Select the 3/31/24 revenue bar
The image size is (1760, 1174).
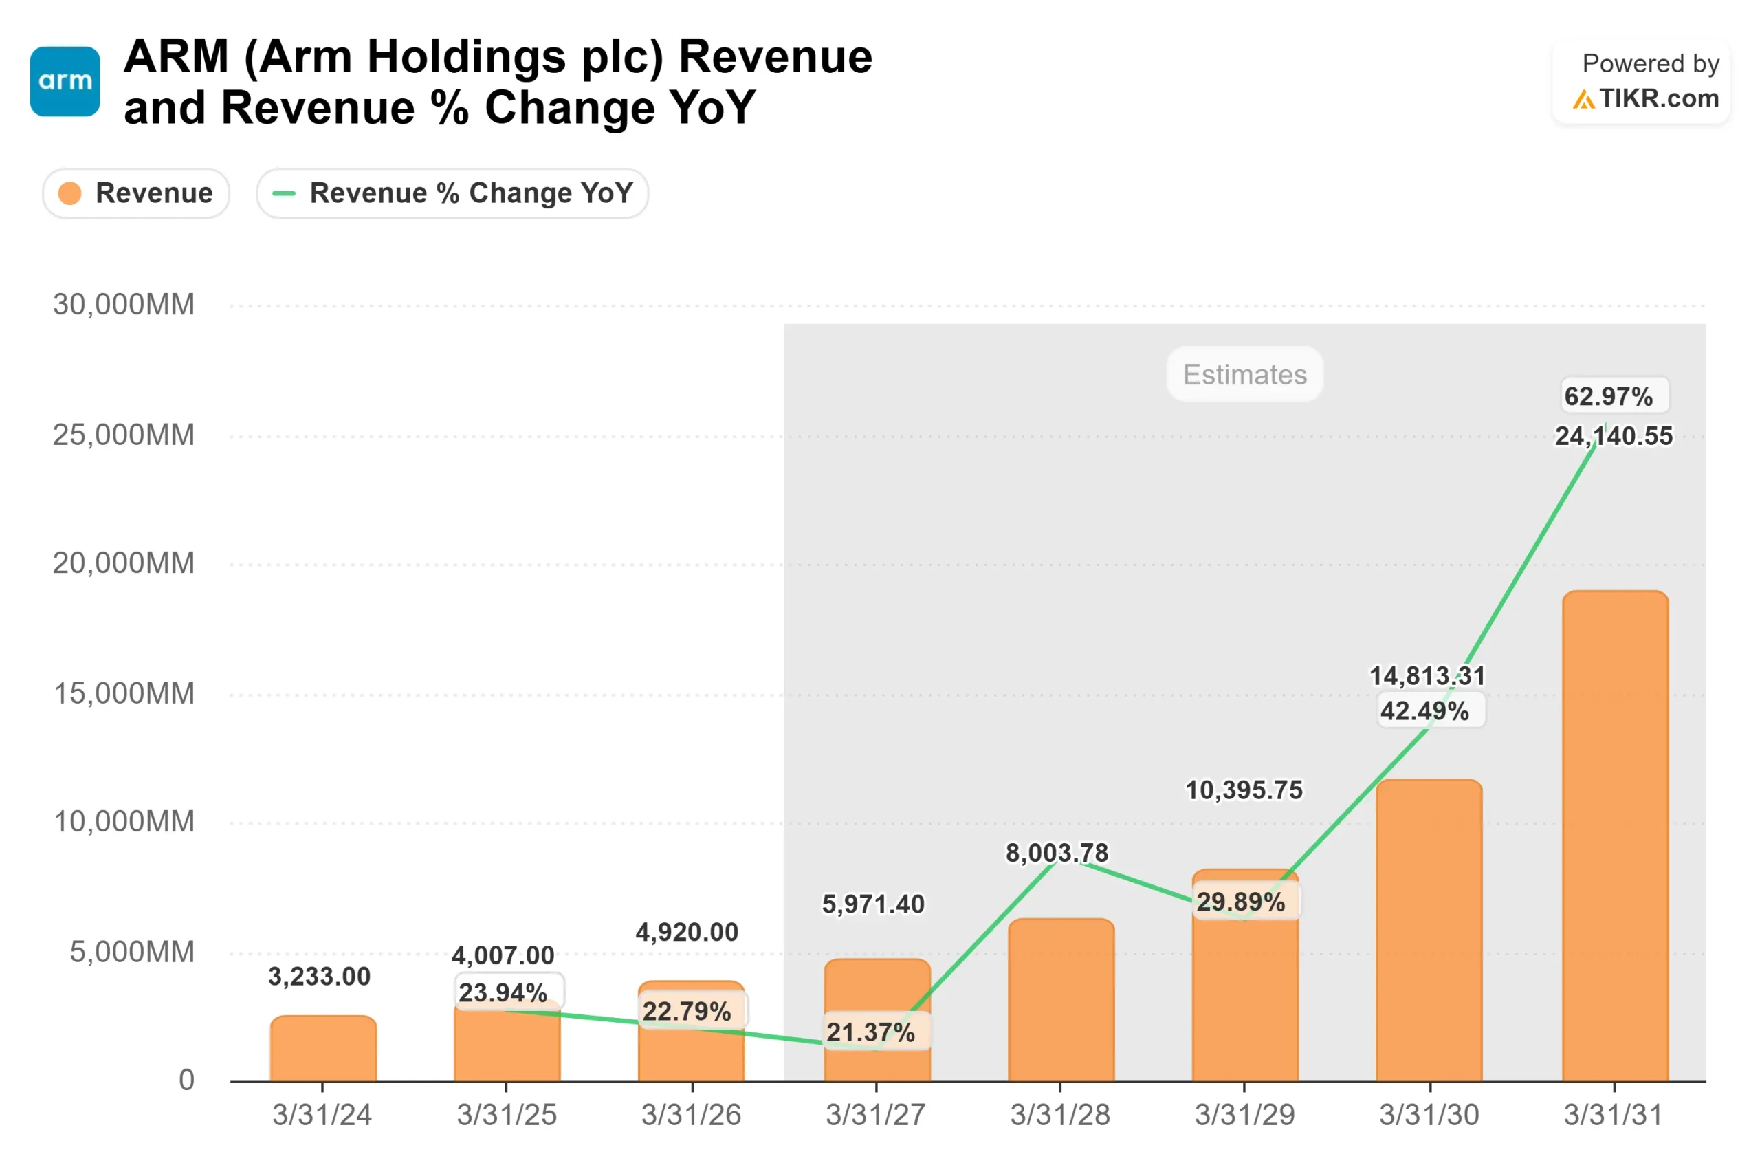point(323,1048)
